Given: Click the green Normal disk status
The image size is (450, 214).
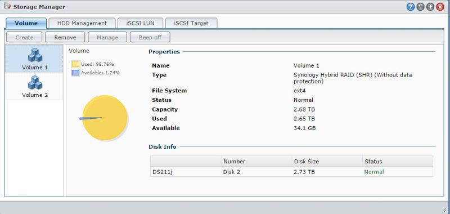Looking at the screenshot, I should [374, 172].
